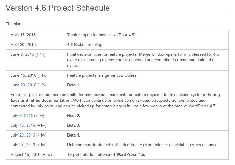
Task: Click the Beta 1. cell
Action: pyautogui.click(x=145, y=85)
